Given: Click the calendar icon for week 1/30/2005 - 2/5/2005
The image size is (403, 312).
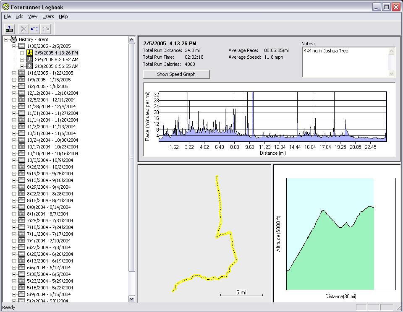Looking at the screenshot, I should 22,46.
